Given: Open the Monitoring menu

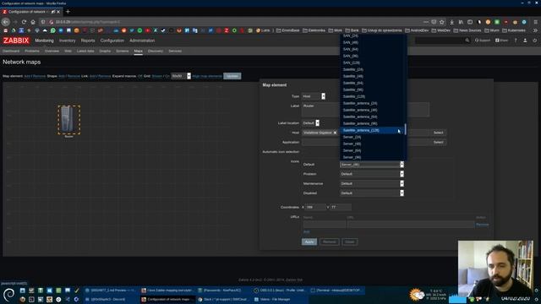Looking at the screenshot, I should (44, 41).
